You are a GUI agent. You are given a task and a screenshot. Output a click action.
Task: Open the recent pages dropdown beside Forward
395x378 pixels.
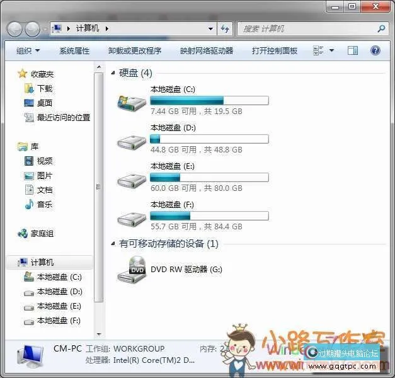click(44, 29)
